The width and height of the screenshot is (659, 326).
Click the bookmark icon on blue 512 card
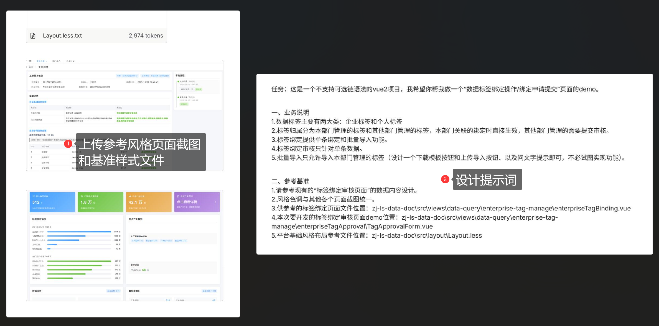[34, 196]
